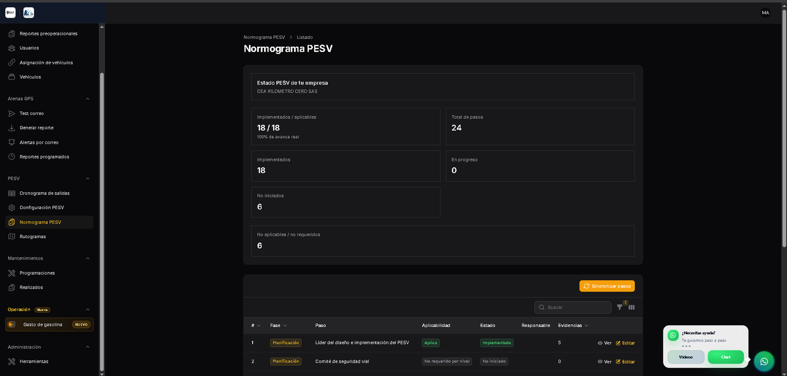This screenshot has height=376, width=787.
Task: Click the Generar reporte download icon
Action: [12, 128]
